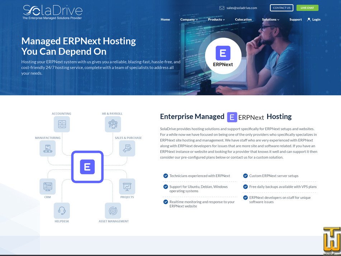The width and height of the screenshot is (341, 256).
Task: Click the ERPNext E logo in the section heading
Action: point(232,117)
